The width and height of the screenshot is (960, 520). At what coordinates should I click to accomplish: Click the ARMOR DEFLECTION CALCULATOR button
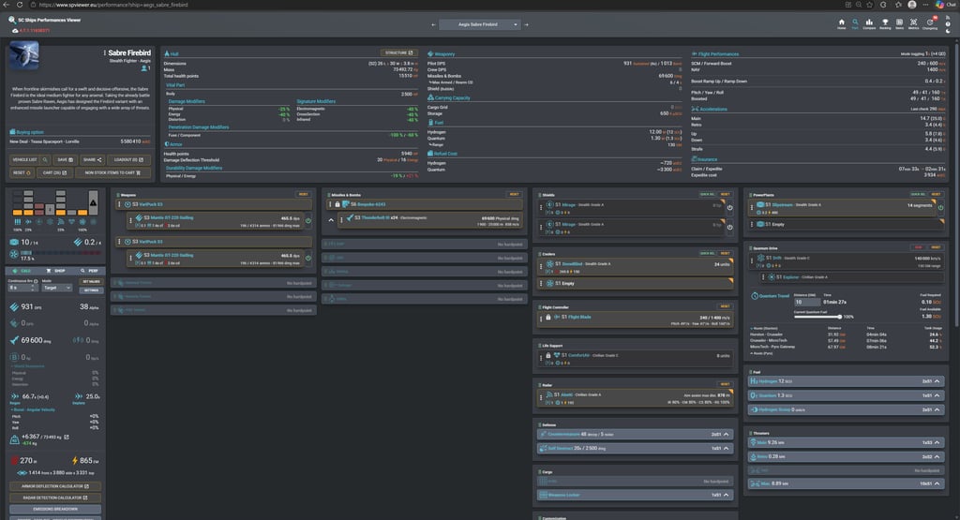(53, 486)
